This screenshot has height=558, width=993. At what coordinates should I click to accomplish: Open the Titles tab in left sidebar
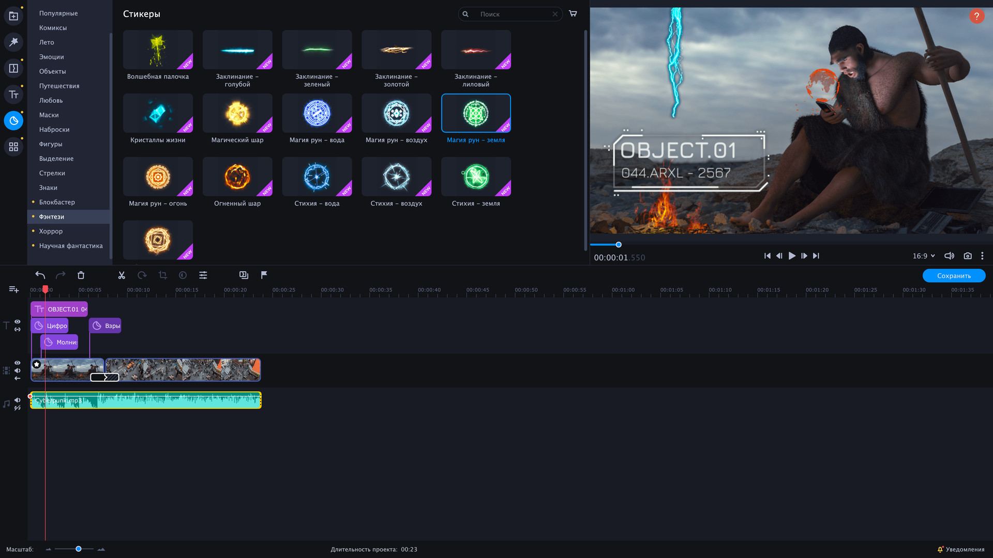tap(13, 95)
